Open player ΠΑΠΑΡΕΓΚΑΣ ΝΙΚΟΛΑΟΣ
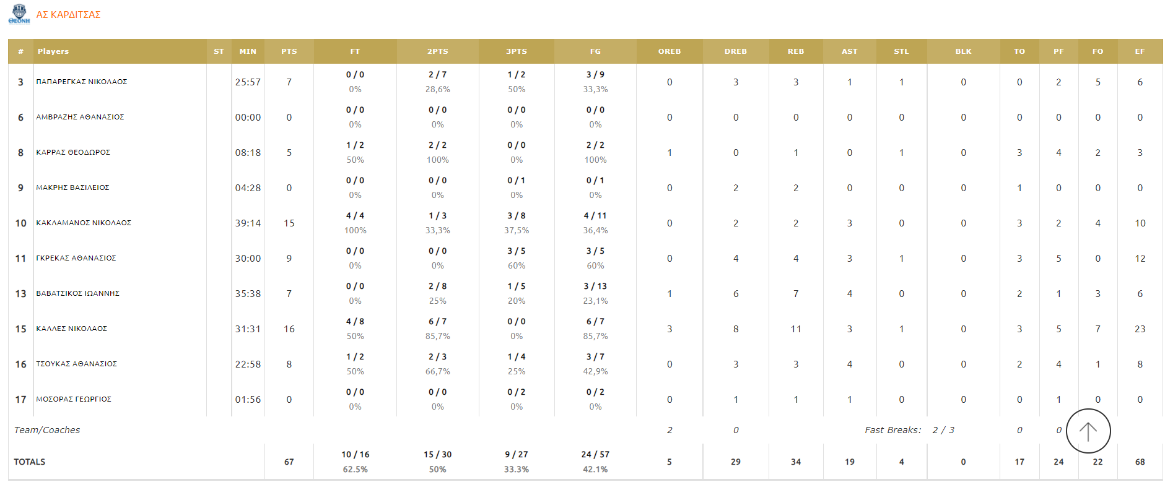This screenshot has height=482, width=1165. click(x=82, y=82)
